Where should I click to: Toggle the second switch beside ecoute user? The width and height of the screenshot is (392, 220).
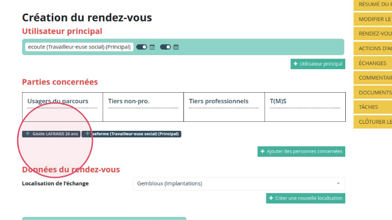click(x=165, y=47)
